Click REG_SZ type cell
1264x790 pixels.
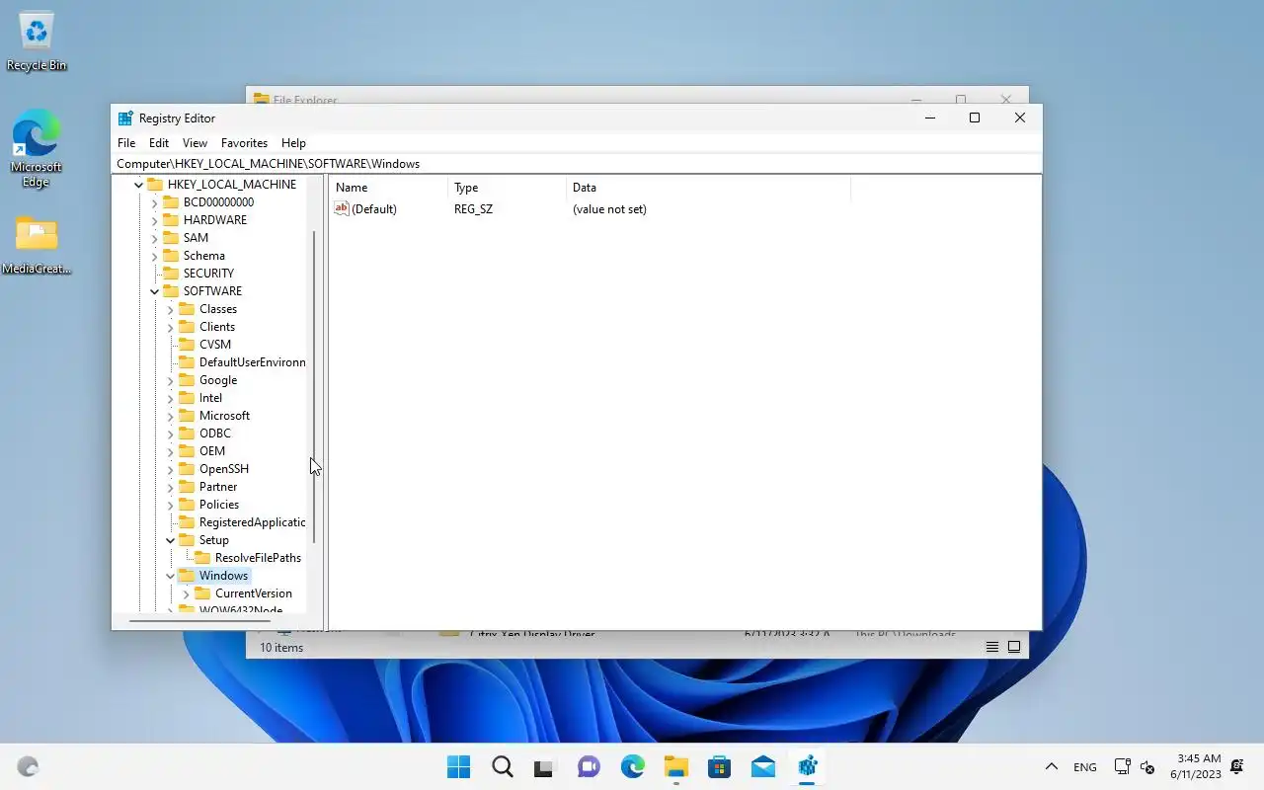473,209
